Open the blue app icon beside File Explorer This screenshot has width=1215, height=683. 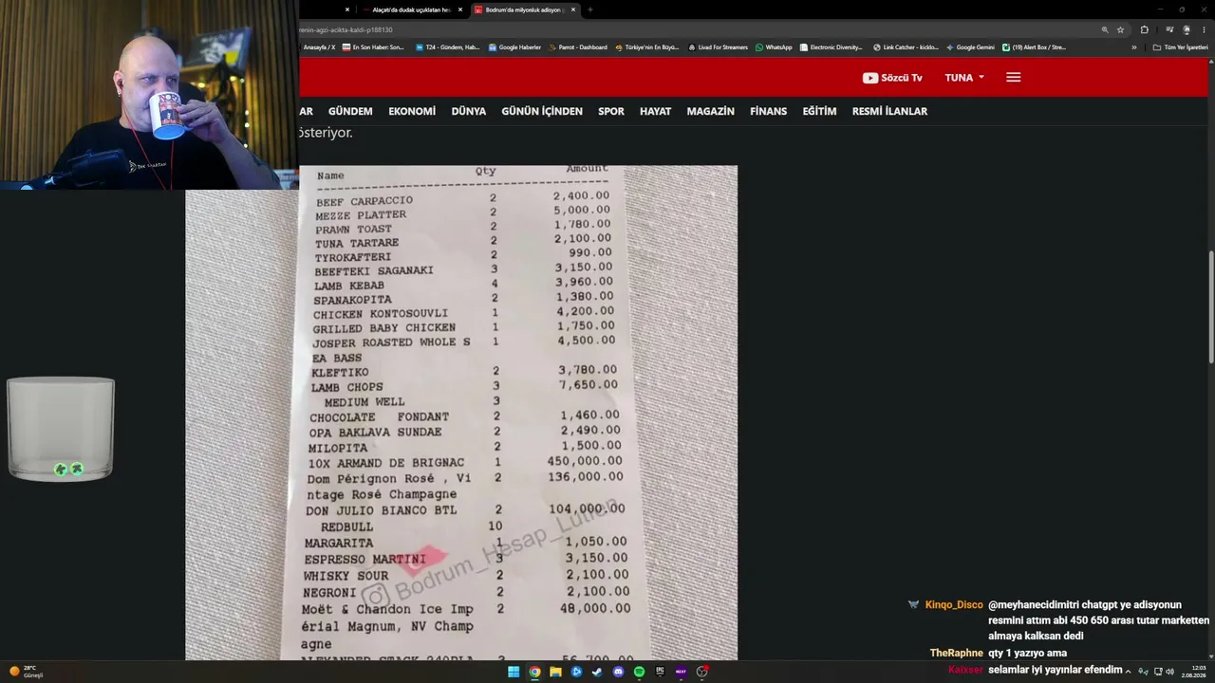[576, 672]
